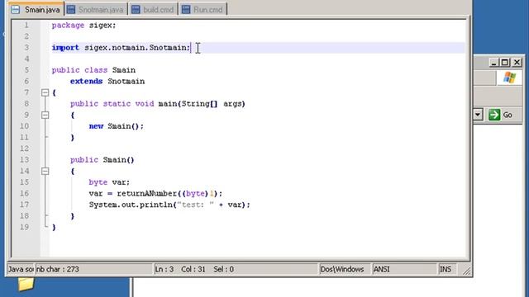
Task: Click 'System.out.println' on line 17
Action: click(131, 205)
